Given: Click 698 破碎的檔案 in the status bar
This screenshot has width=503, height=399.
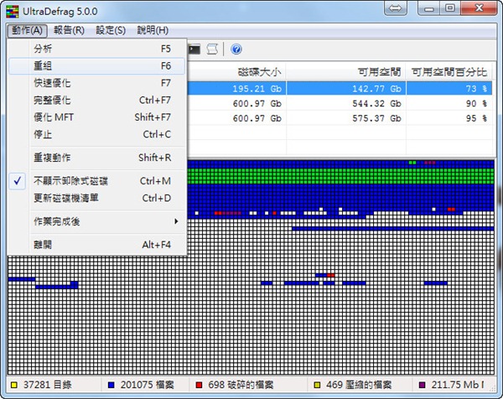Looking at the screenshot, I should pyautogui.click(x=241, y=385).
